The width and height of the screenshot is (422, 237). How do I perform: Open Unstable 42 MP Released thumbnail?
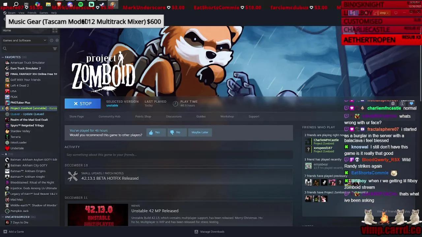coord(98,215)
